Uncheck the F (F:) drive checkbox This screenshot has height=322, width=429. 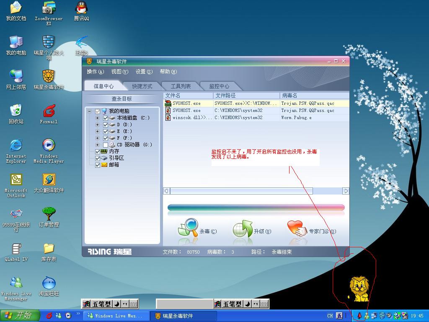[106, 138]
